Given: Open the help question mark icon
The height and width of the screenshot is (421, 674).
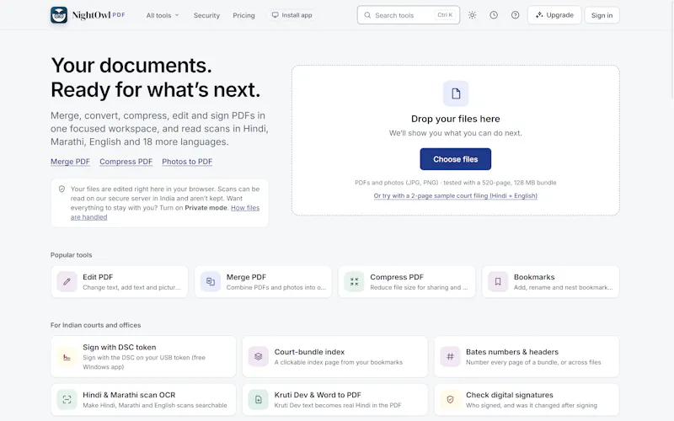Looking at the screenshot, I should pos(515,15).
